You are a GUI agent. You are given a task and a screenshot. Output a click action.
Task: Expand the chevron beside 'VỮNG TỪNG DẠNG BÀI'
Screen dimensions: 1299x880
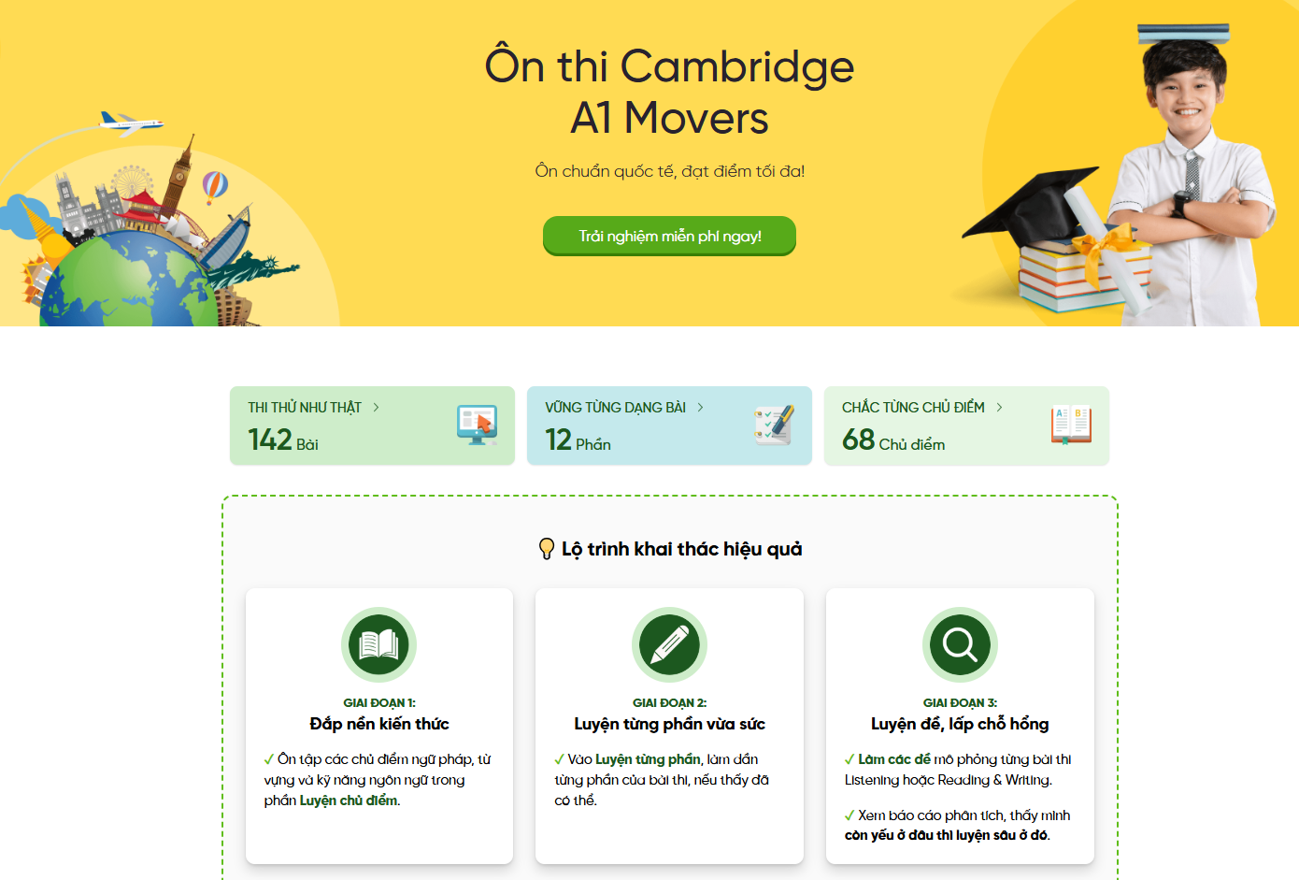(x=700, y=408)
